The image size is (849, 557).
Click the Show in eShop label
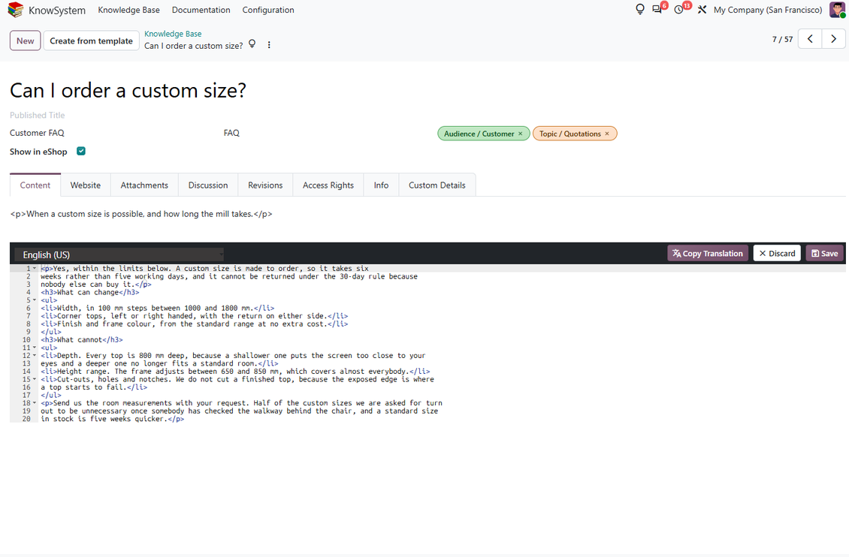click(38, 152)
